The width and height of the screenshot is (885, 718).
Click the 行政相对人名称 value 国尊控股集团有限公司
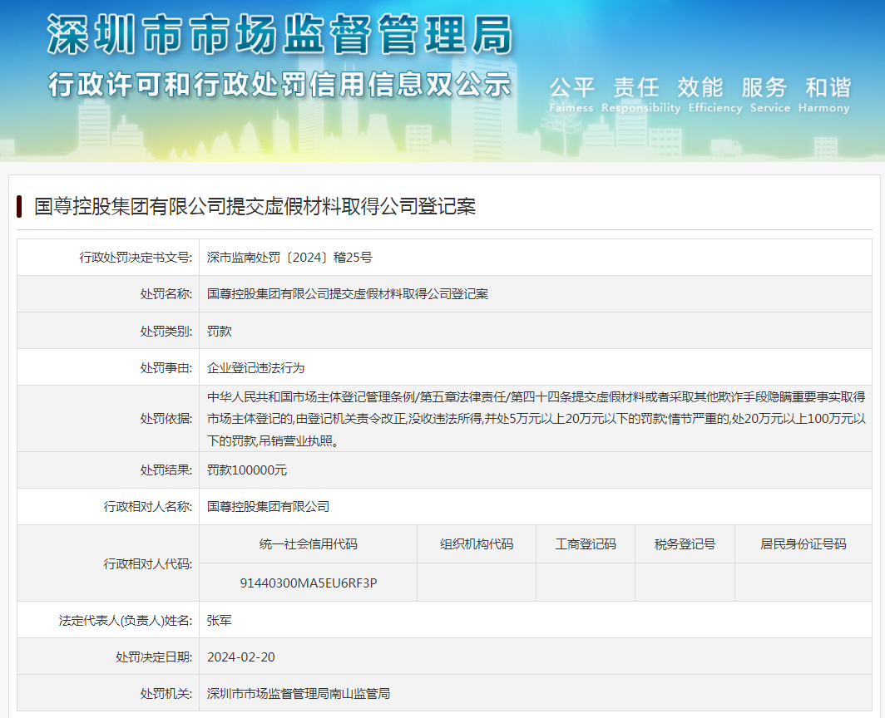point(268,507)
